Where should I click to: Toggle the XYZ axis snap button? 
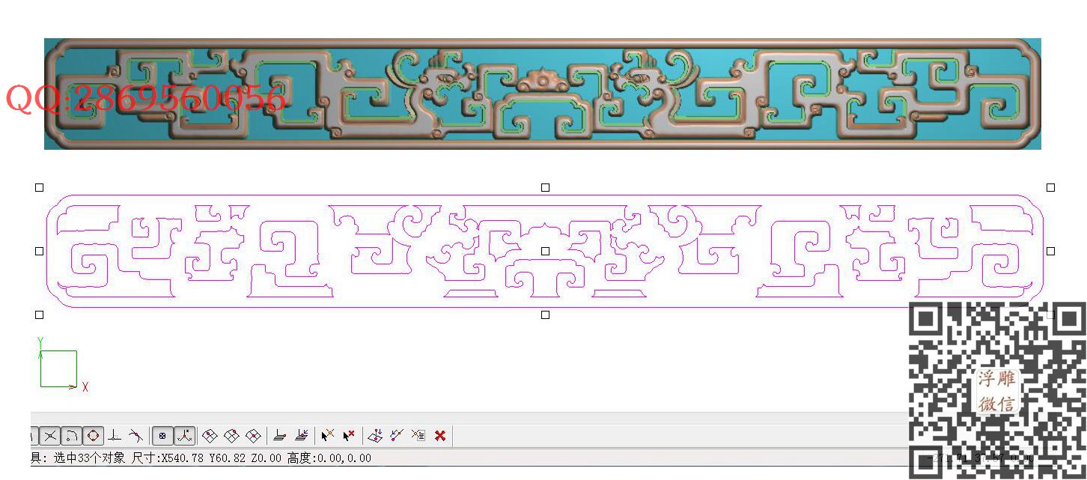click(184, 435)
